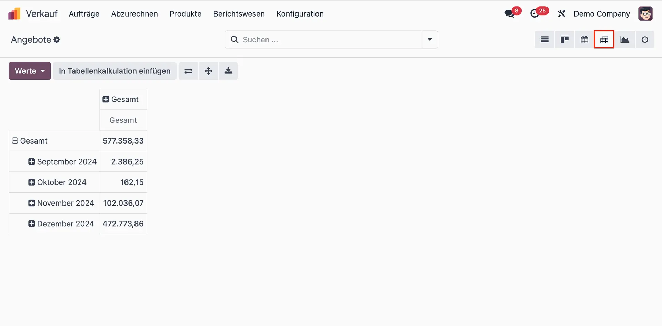Open the Berichtswesen menu
Viewport: 662px width, 326px height.
239,14
